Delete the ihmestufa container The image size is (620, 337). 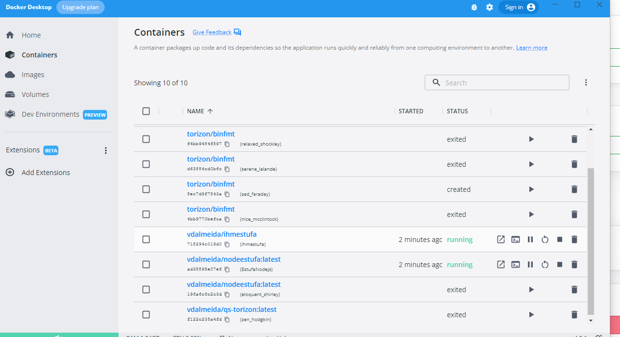click(574, 239)
